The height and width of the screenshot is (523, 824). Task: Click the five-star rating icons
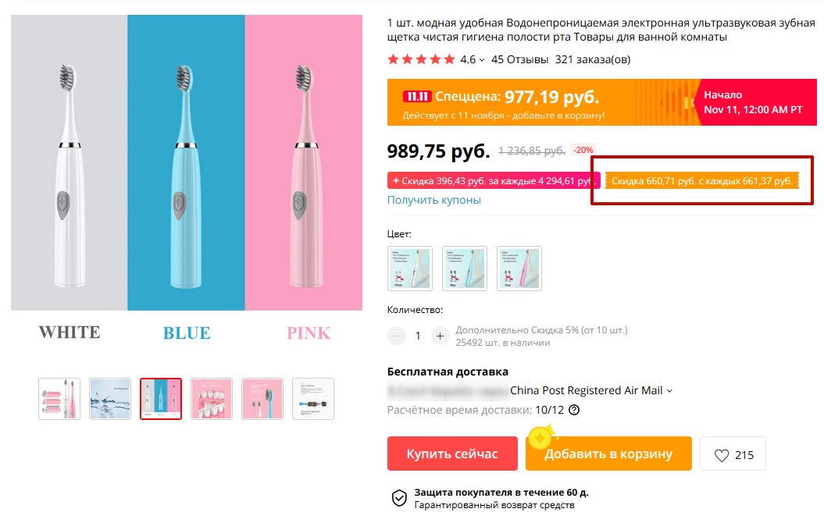pyautogui.click(x=421, y=59)
